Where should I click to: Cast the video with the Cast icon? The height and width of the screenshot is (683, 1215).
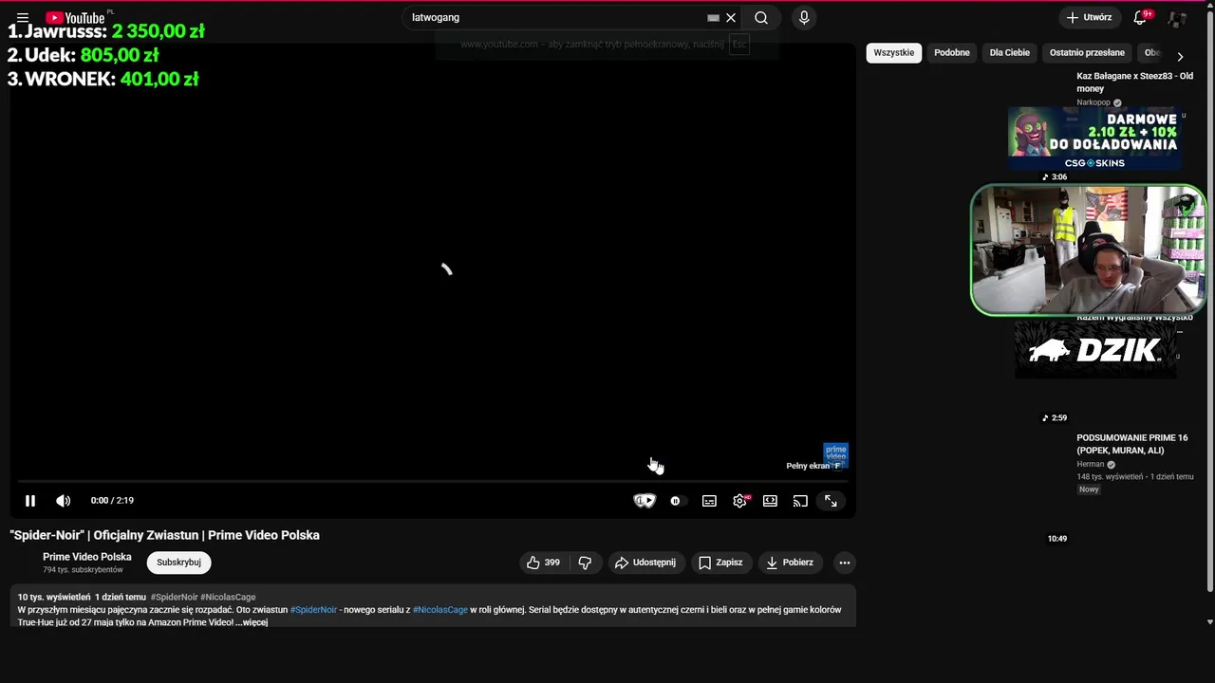point(800,501)
